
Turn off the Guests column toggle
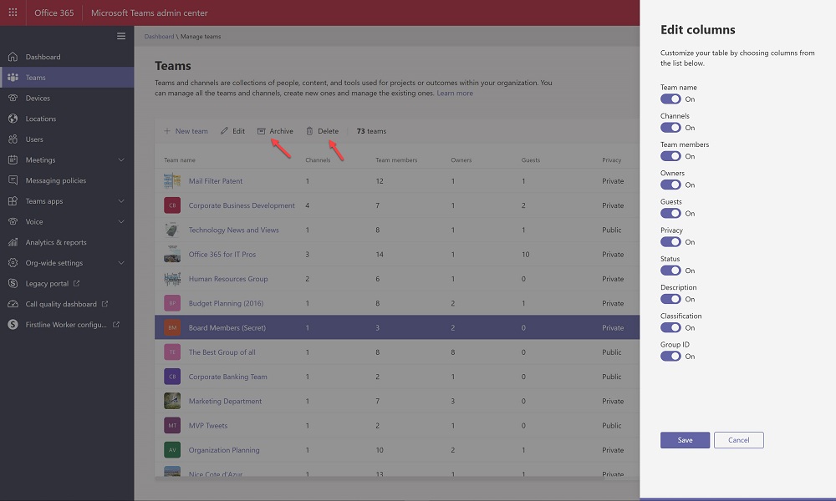[x=670, y=214]
